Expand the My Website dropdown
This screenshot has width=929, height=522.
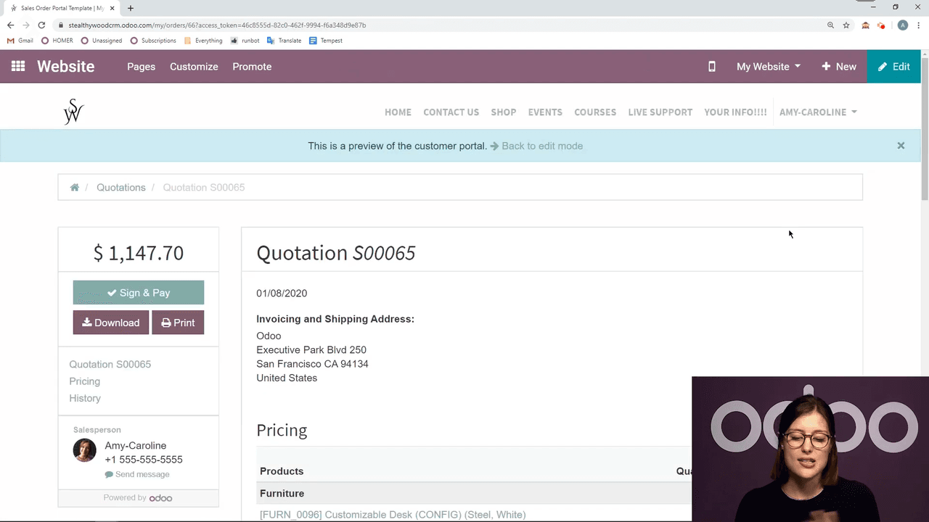click(768, 66)
